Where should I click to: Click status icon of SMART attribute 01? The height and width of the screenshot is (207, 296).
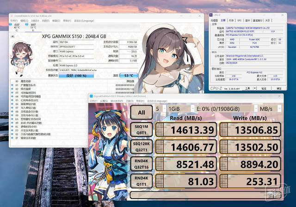(x=12, y=85)
